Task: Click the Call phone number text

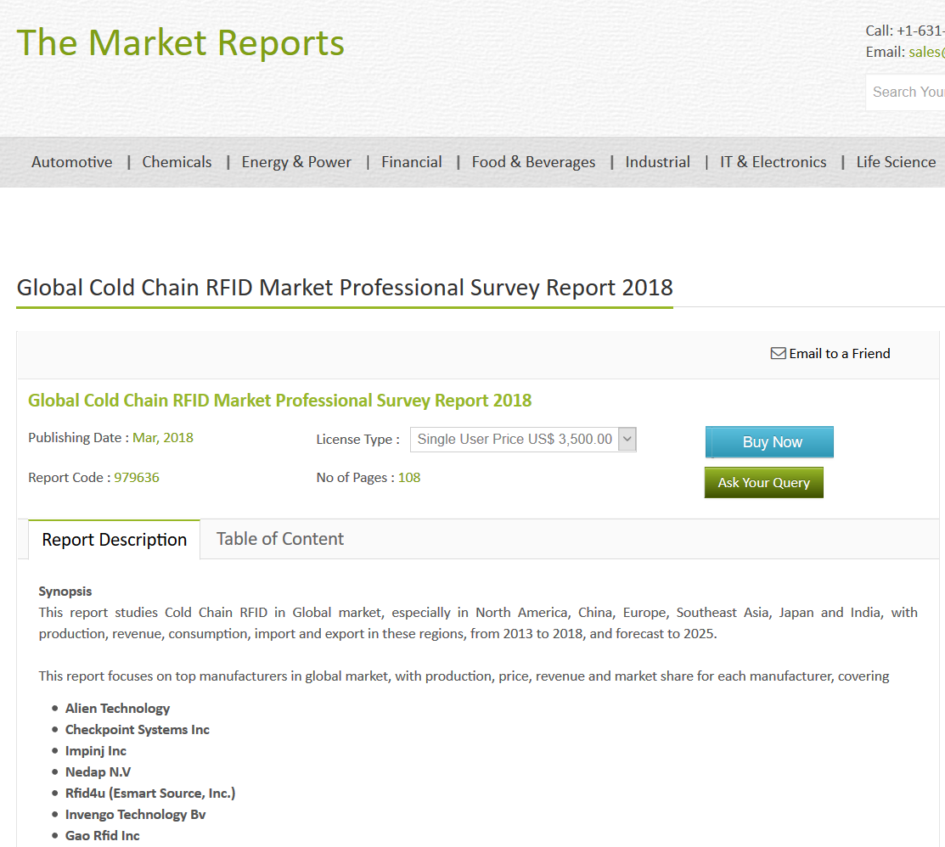Action: (x=904, y=31)
